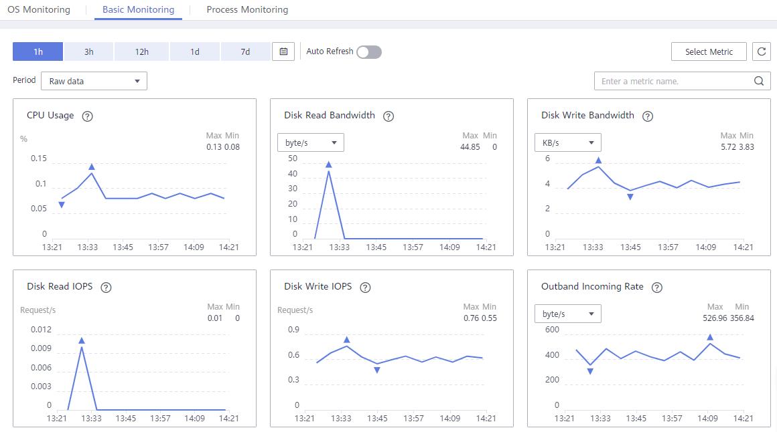Screen dimensions: 777x432
Task: Open Disk Write IOPS help icon
Action: point(365,288)
